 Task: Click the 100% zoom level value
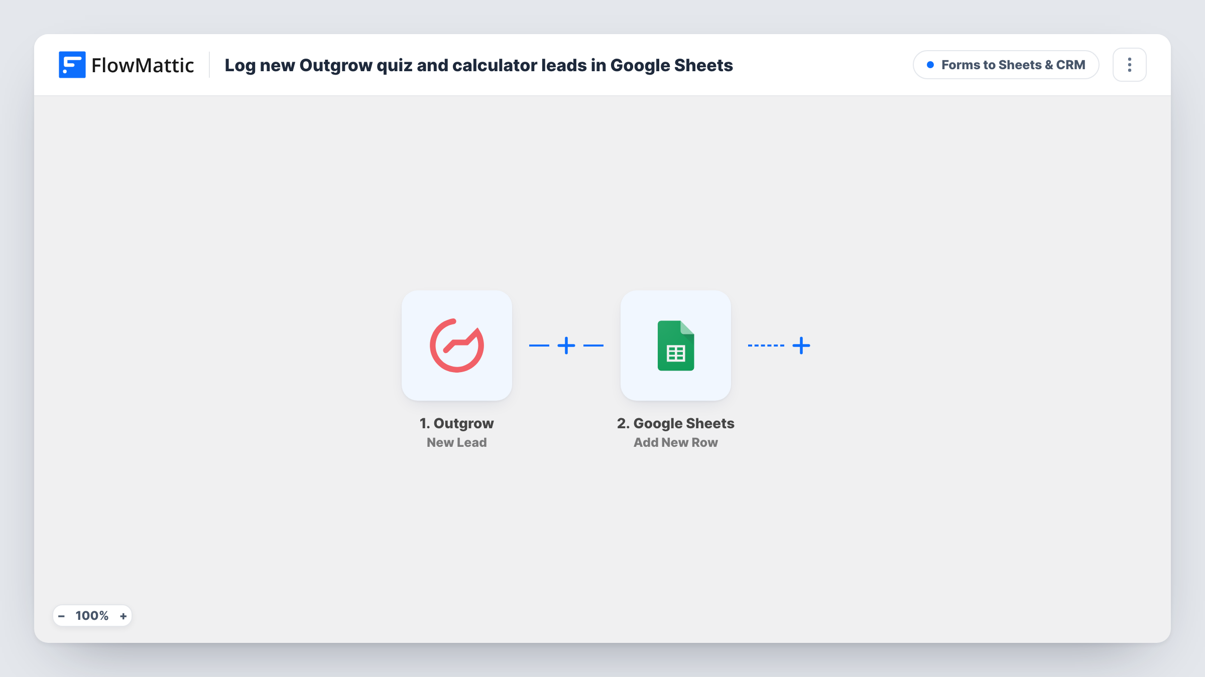(x=92, y=616)
